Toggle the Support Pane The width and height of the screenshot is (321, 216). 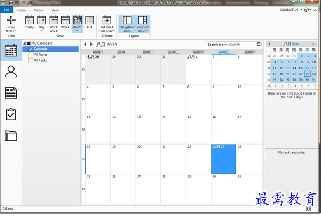tap(143, 24)
